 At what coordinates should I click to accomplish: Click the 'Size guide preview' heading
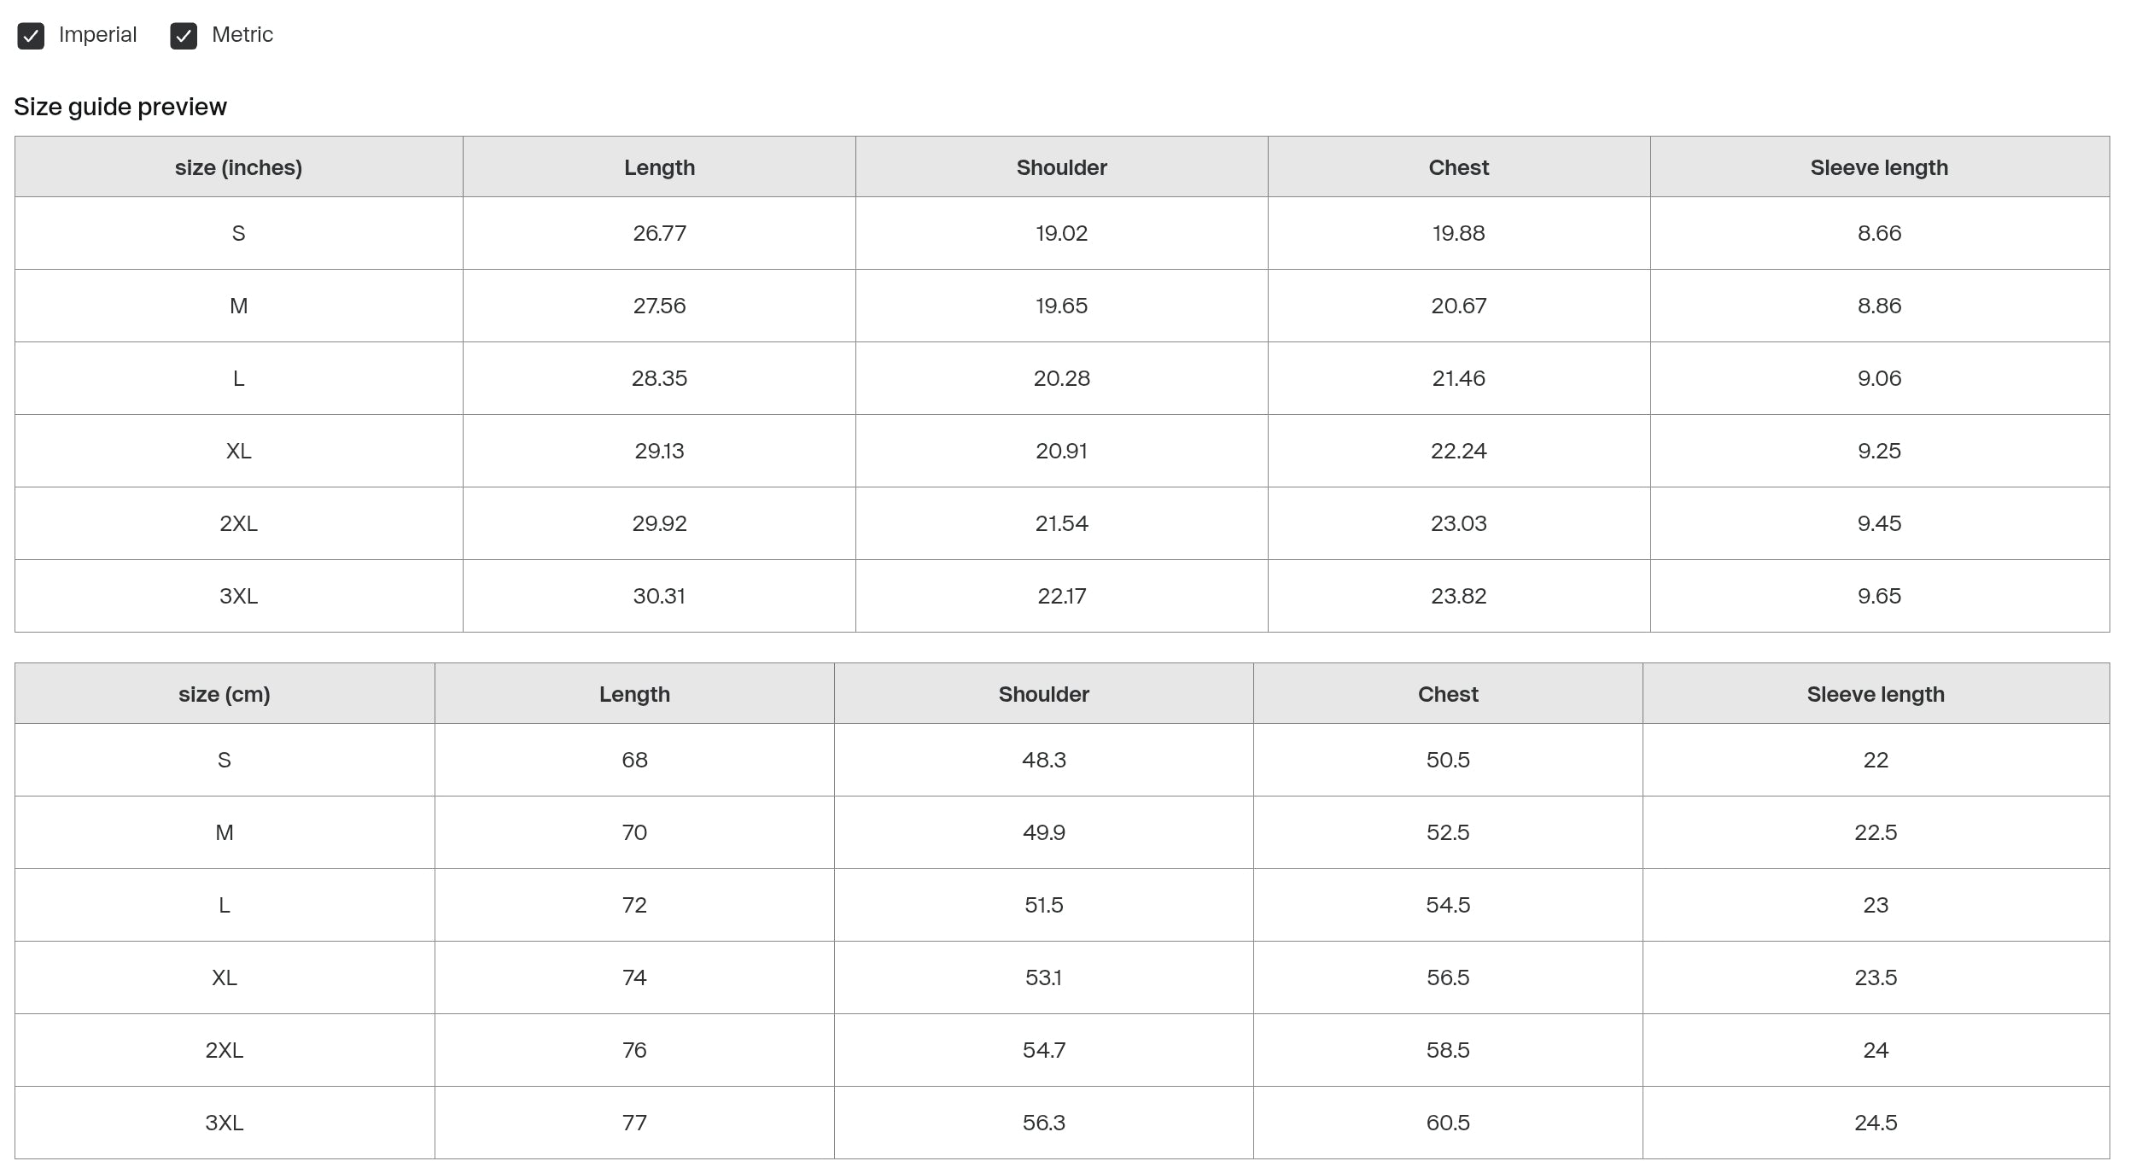[120, 107]
